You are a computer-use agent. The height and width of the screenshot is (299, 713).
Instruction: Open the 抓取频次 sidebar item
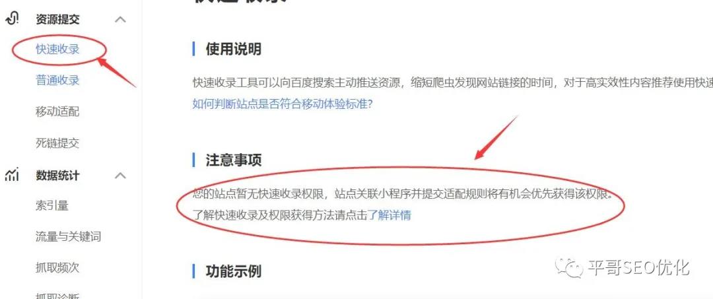click(x=57, y=267)
